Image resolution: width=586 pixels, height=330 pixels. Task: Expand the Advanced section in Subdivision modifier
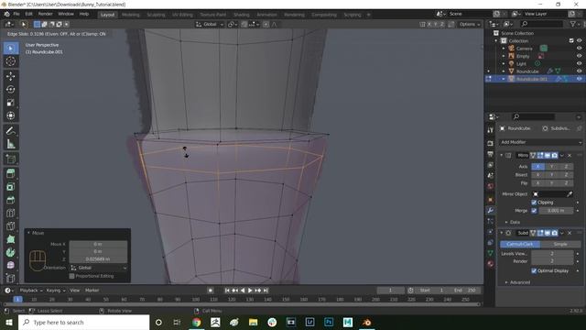point(517,282)
